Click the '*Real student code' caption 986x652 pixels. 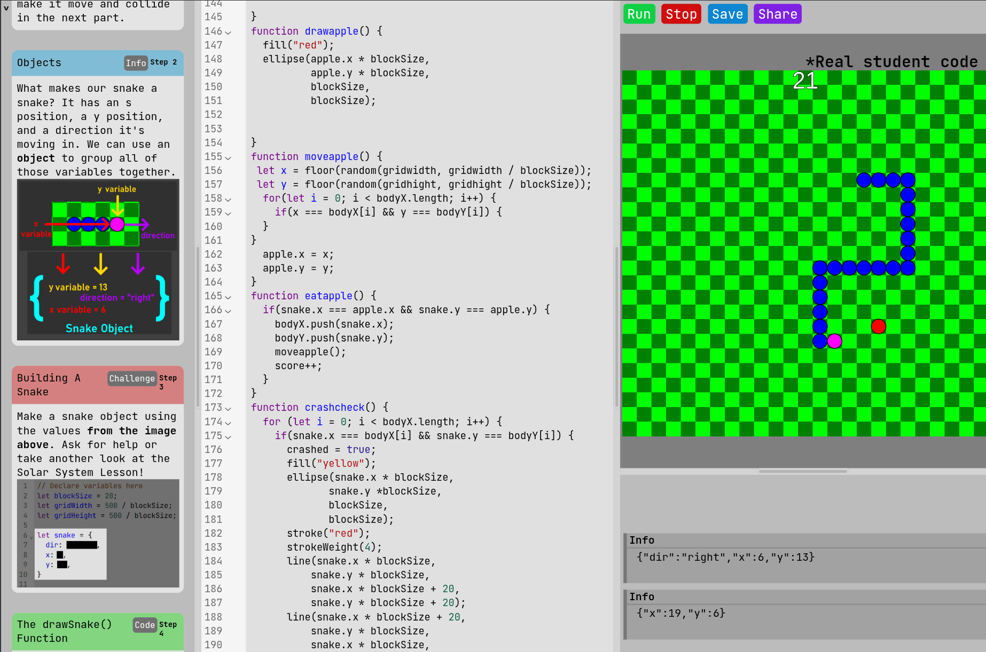tap(891, 62)
